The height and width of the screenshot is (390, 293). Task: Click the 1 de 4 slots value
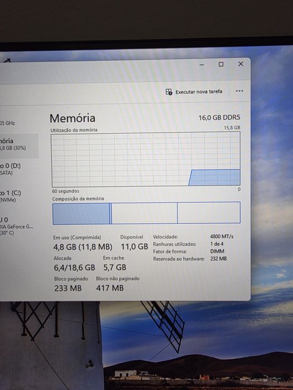coord(217,244)
